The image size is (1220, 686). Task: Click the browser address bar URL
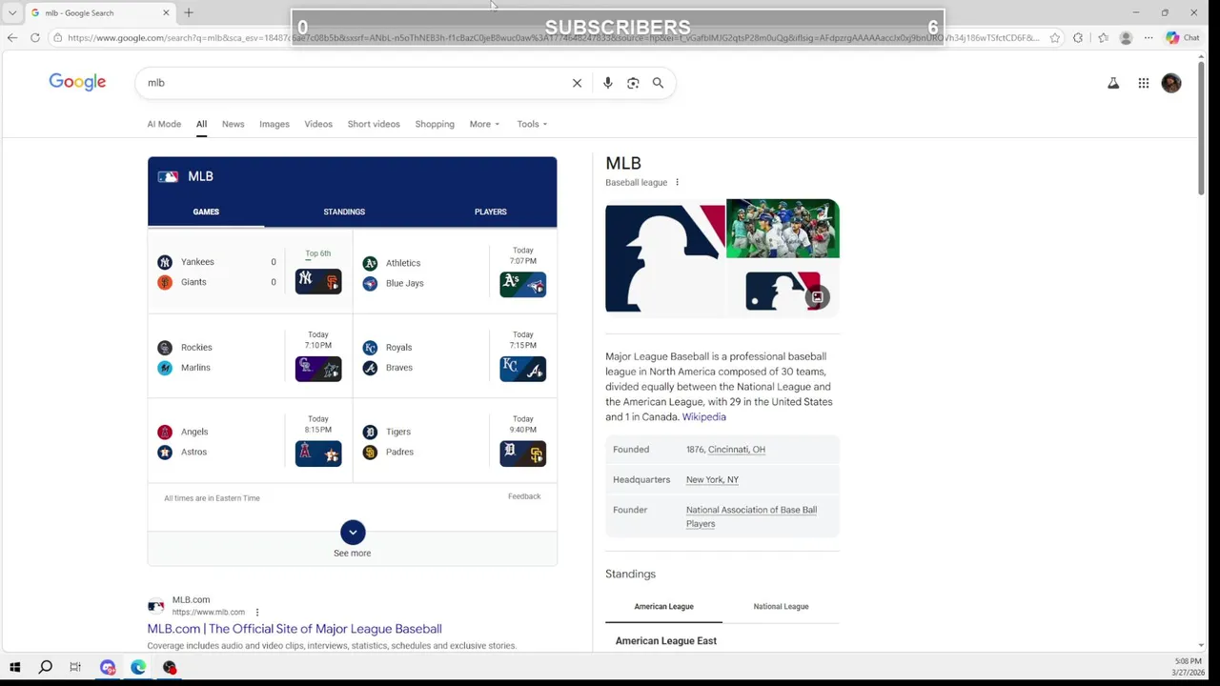coord(553,38)
